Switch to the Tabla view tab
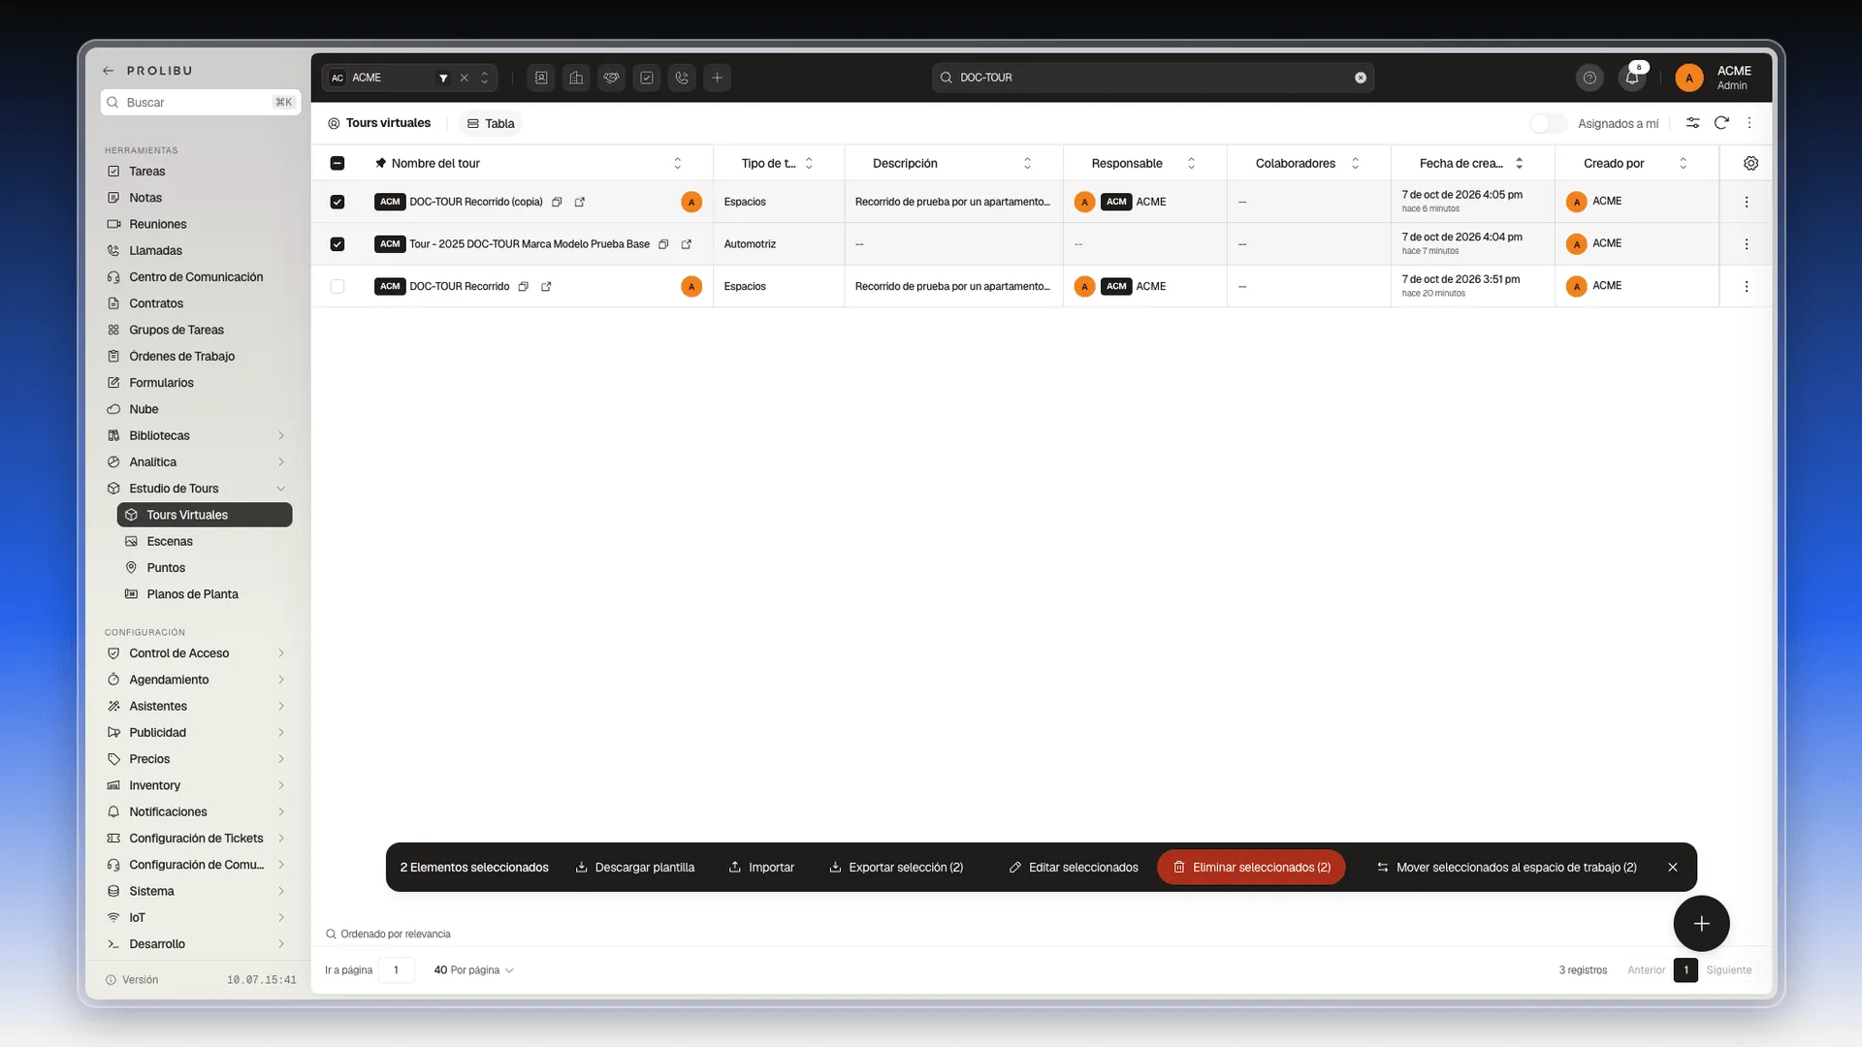The width and height of the screenshot is (1862, 1047). pos(491,123)
